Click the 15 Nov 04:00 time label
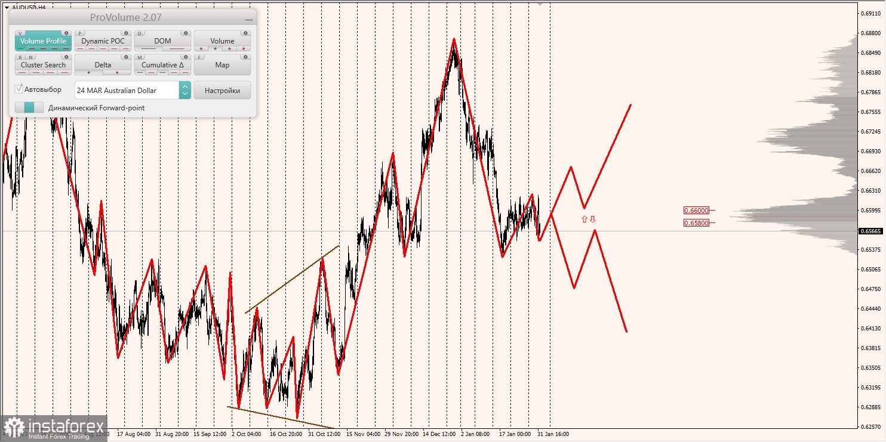The image size is (886, 442). (x=363, y=434)
